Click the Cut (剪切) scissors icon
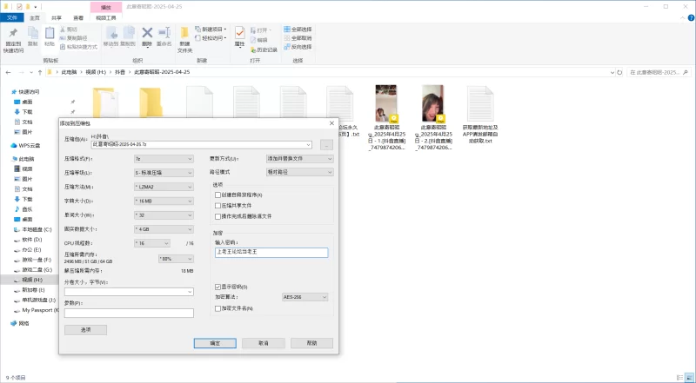This screenshot has height=383, width=696. [63, 30]
